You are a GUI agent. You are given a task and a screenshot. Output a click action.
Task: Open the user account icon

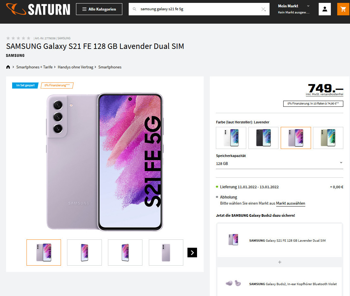(x=325, y=9)
